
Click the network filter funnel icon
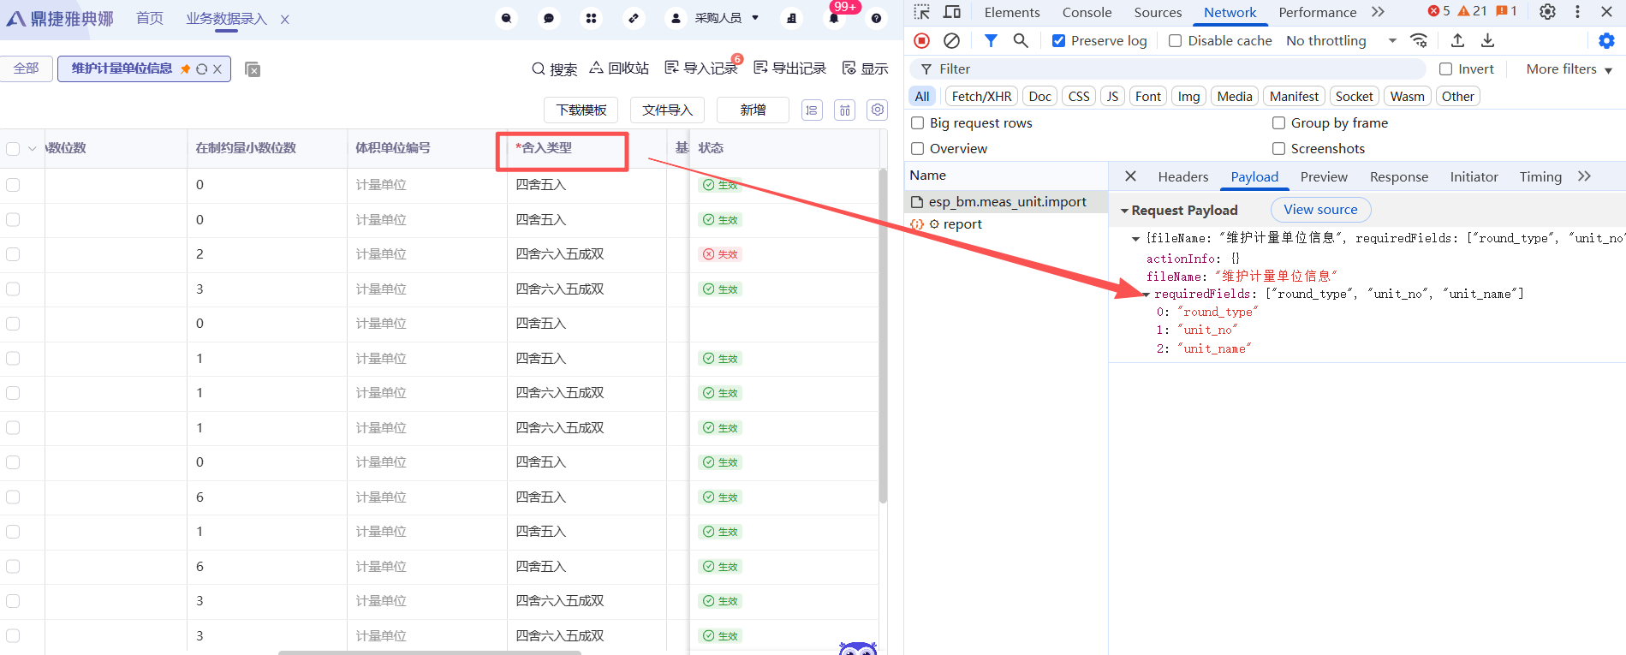(x=991, y=40)
